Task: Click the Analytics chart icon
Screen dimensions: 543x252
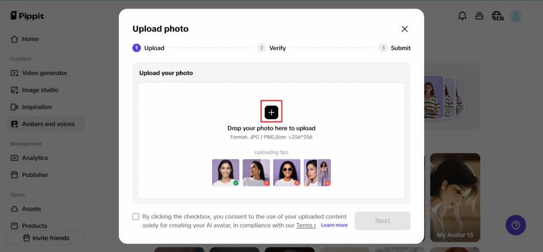Action: point(14,158)
